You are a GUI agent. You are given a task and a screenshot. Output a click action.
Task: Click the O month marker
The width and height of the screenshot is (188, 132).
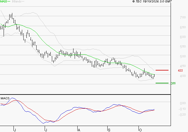[x=140, y=130]
